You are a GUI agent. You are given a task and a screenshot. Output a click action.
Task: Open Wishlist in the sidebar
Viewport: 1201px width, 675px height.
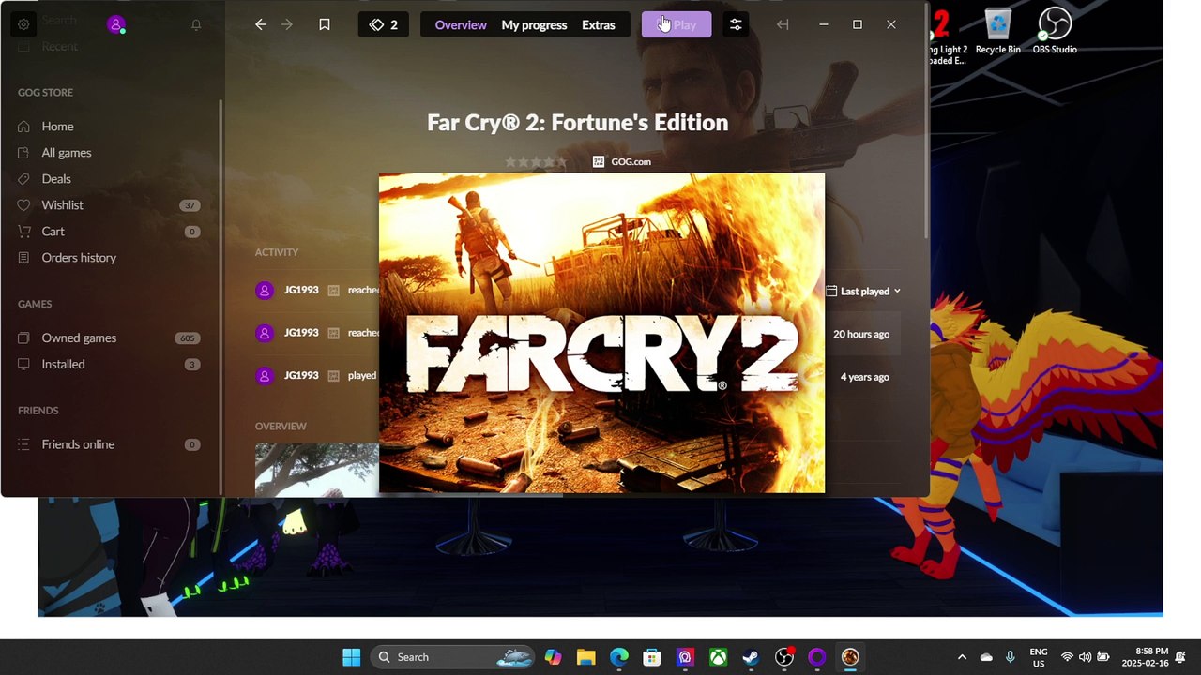tap(110, 205)
